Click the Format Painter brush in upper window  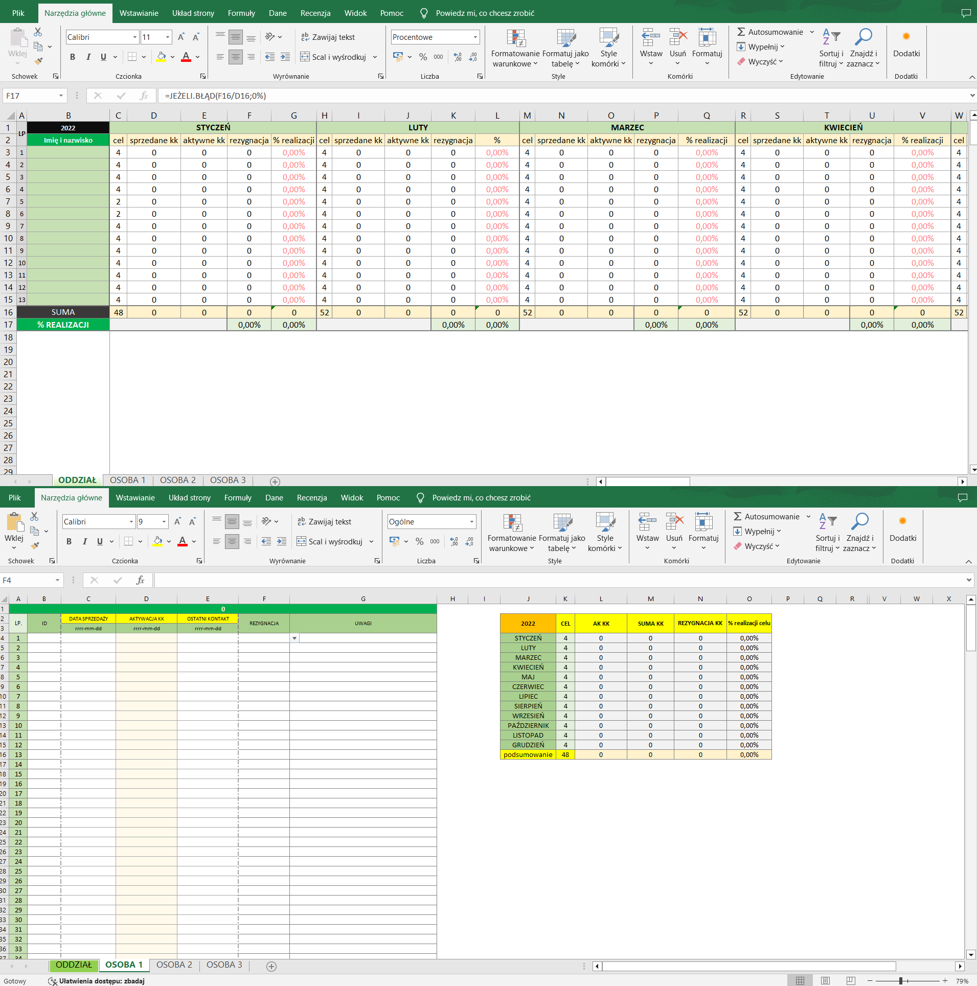38,61
